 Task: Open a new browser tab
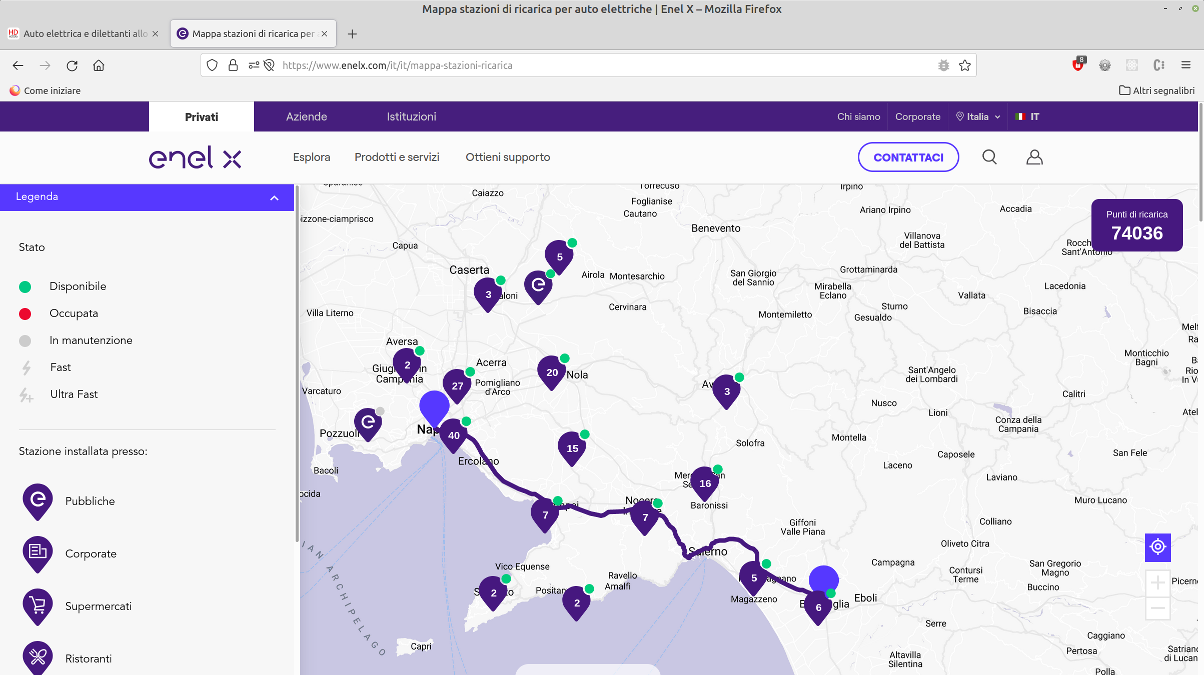click(352, 33)
